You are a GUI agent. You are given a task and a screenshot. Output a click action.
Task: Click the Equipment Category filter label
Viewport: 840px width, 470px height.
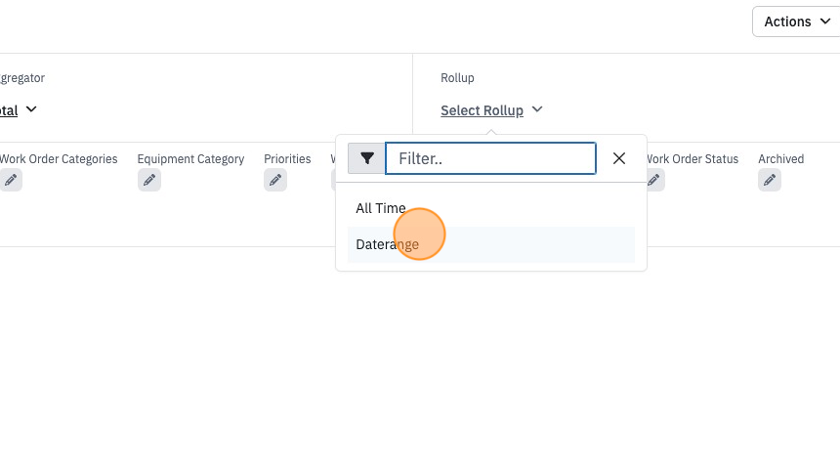[x=190, y=159]
